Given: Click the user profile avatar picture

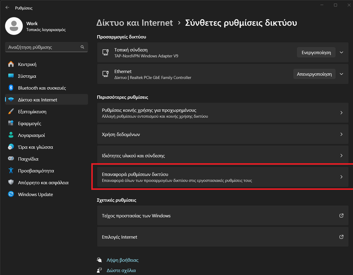Looking at the screenshot, I should [14, 26].
